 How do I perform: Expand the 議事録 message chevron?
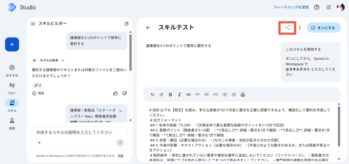(x=121, y=111)
